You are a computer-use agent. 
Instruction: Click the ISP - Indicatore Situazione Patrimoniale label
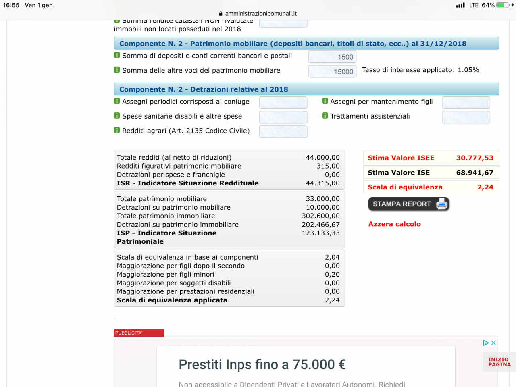click(x=166, y=237)
